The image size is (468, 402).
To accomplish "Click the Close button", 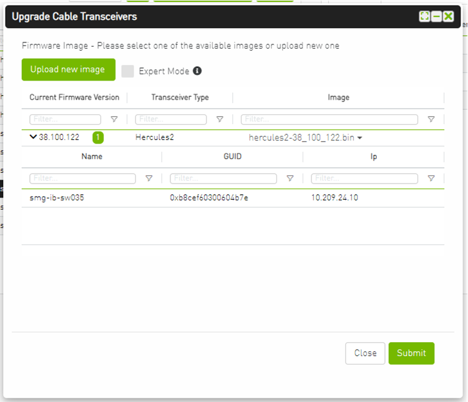I will [x=365, y=353].
